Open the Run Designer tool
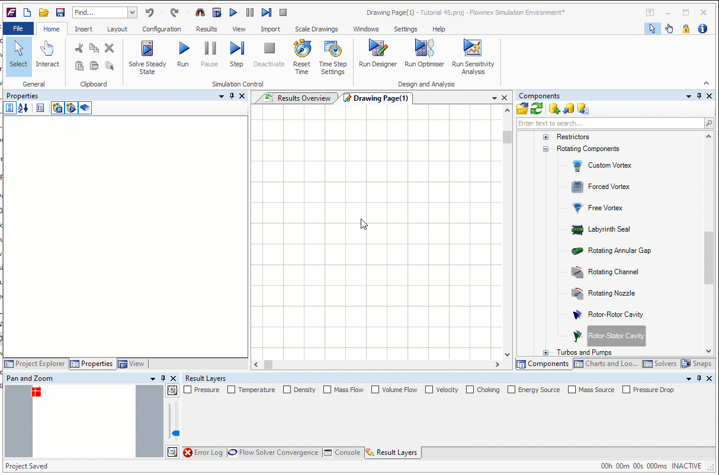Viewport: 719px width, 475px height. [377, 49]
